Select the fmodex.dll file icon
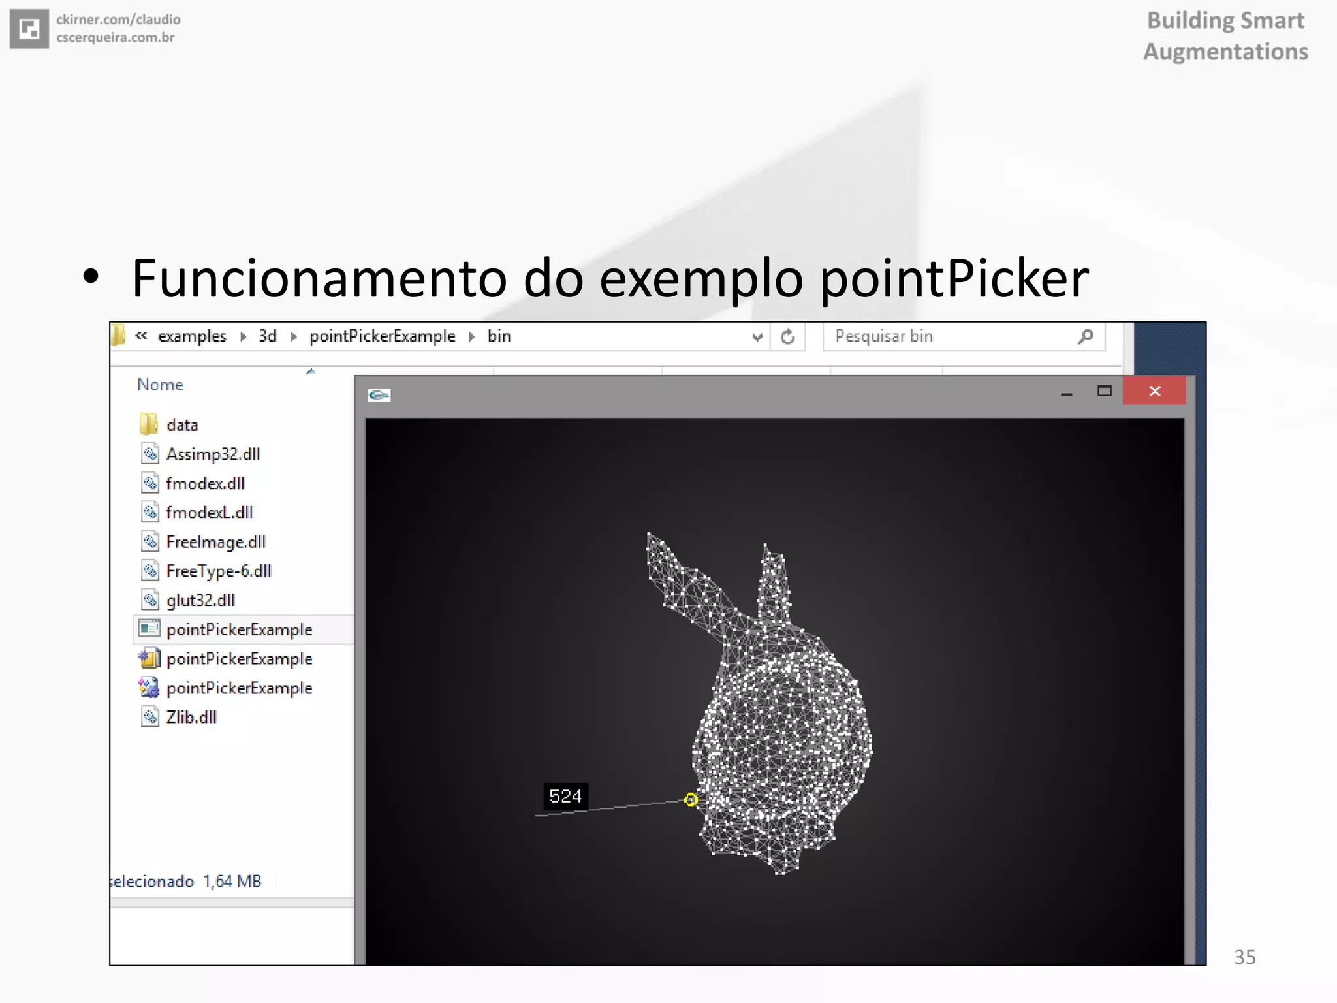This screenshot has height=1003, width=1337. (150, 483)
